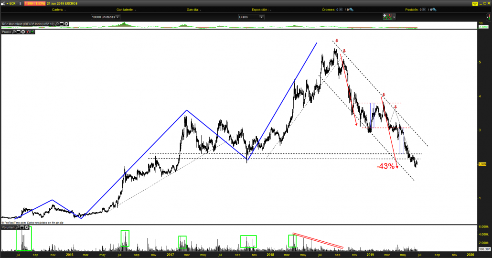Click Órdenes cancel-all small icon
Image resolution: width=492 pixels, height=258 pixels.
[341, 10]
